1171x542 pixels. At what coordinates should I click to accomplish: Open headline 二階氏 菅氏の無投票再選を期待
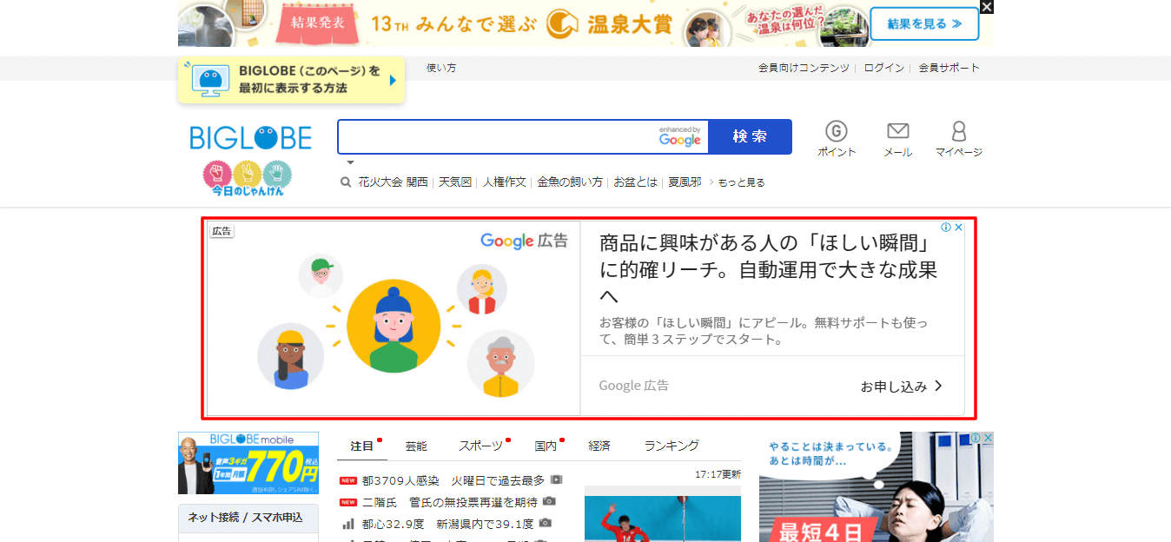coord(450,502)
